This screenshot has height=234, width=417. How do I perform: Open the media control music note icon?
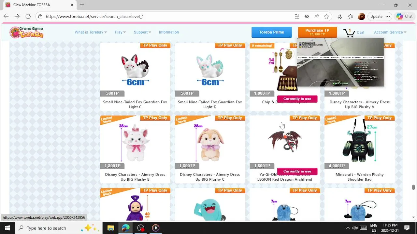click(339, 17)
